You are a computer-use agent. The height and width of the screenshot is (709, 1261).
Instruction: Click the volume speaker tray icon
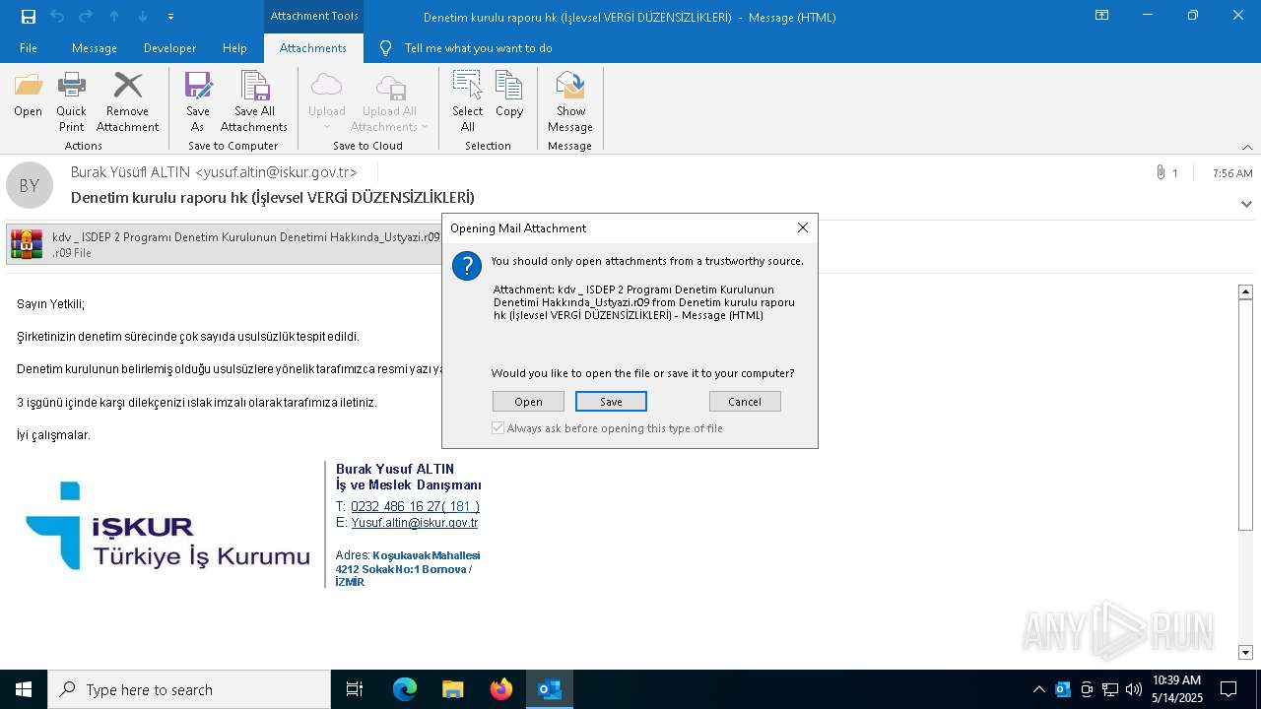pyautogui.click(x=1133, y=689)
